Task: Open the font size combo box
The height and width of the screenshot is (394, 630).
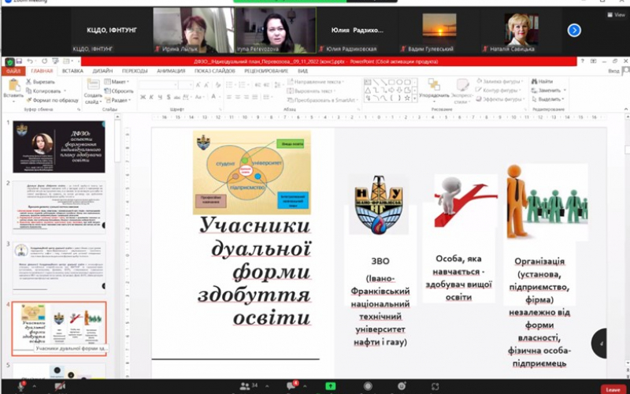Action: pos(186,85)
